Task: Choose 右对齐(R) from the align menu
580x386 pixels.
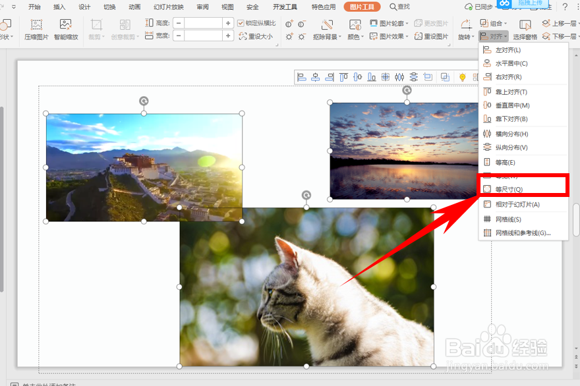Action: [523, 77]
